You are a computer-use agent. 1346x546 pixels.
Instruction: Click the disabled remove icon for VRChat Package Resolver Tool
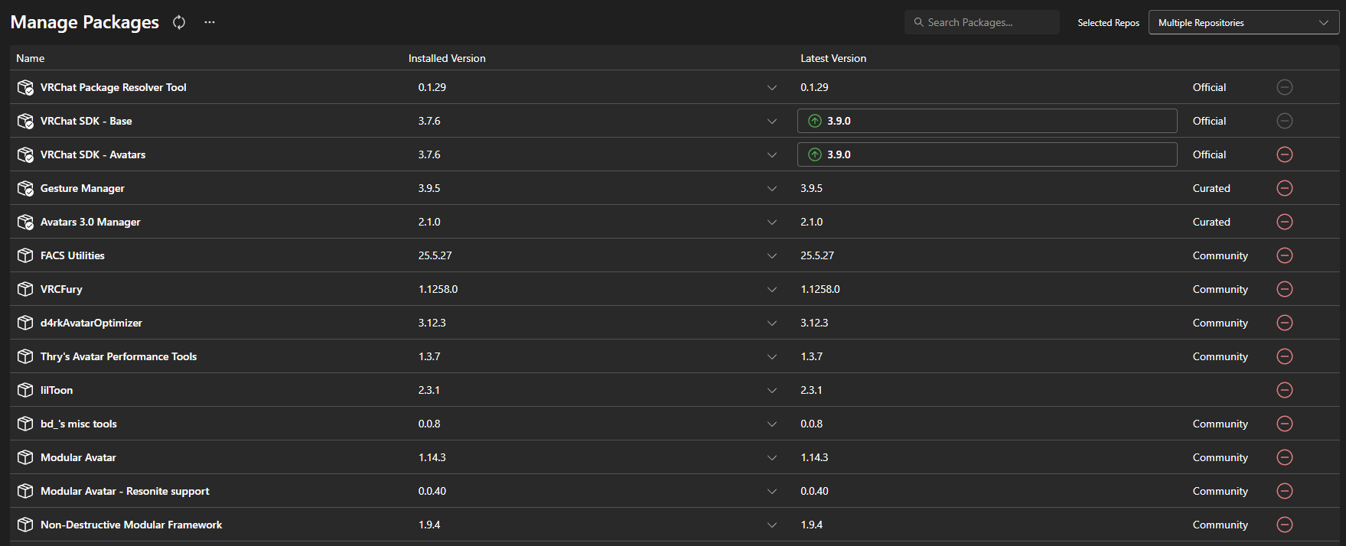[x=1285, y=87]
